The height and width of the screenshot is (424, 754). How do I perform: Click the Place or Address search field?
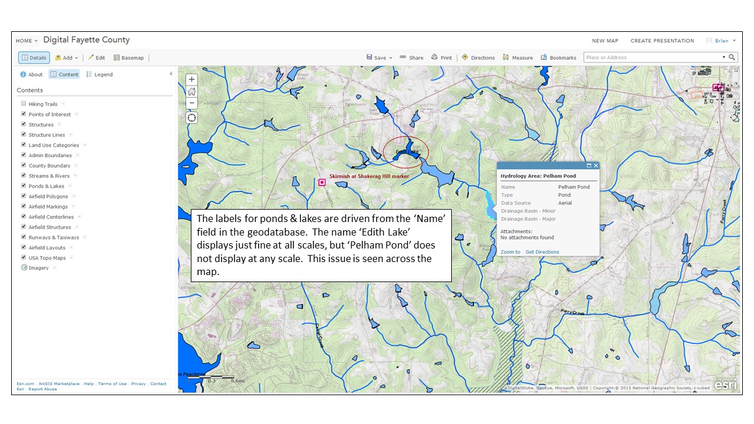[x=652, y=58]
